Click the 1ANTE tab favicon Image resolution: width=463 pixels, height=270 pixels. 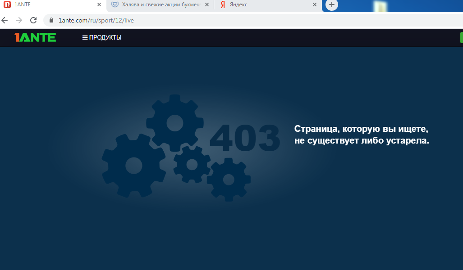[x=7, y=4]
